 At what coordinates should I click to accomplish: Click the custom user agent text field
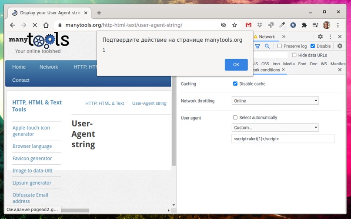283,139
